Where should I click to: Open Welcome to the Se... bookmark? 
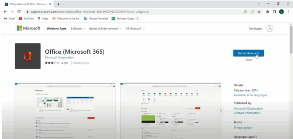(66, 19)
